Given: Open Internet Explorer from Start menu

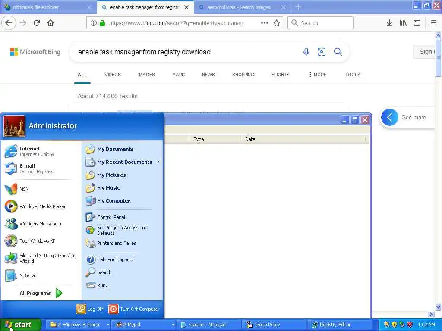Looking at the screenshot, I should [x=30, y=151].
